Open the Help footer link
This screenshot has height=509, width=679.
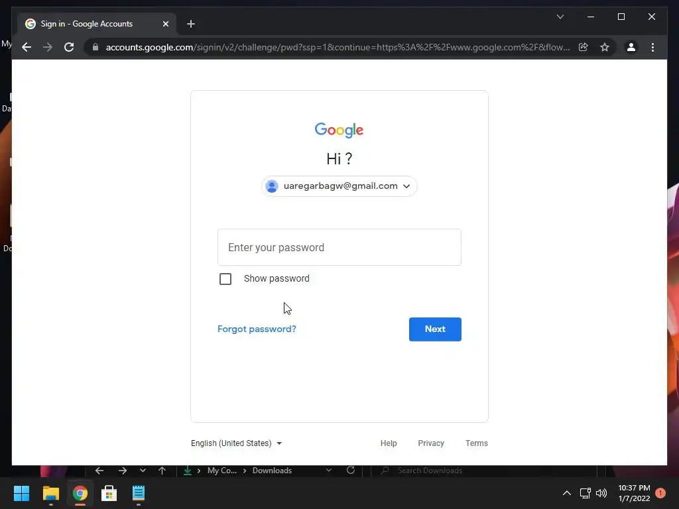[x=389, y=443]
